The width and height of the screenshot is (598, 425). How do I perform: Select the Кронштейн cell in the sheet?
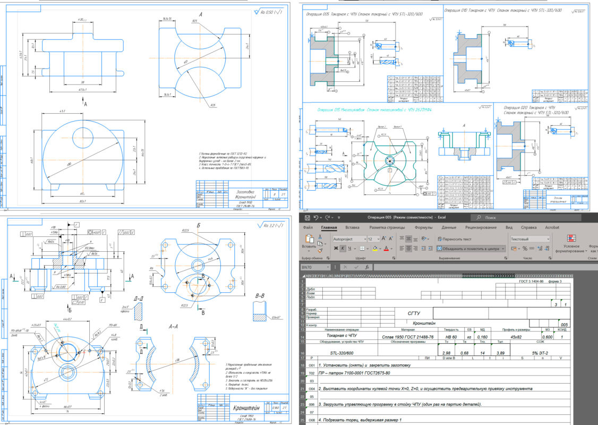tap(424, 323)
